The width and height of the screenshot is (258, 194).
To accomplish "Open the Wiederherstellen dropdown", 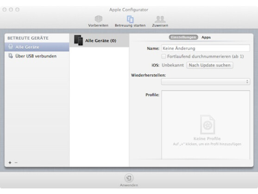I will coord(206,82).
